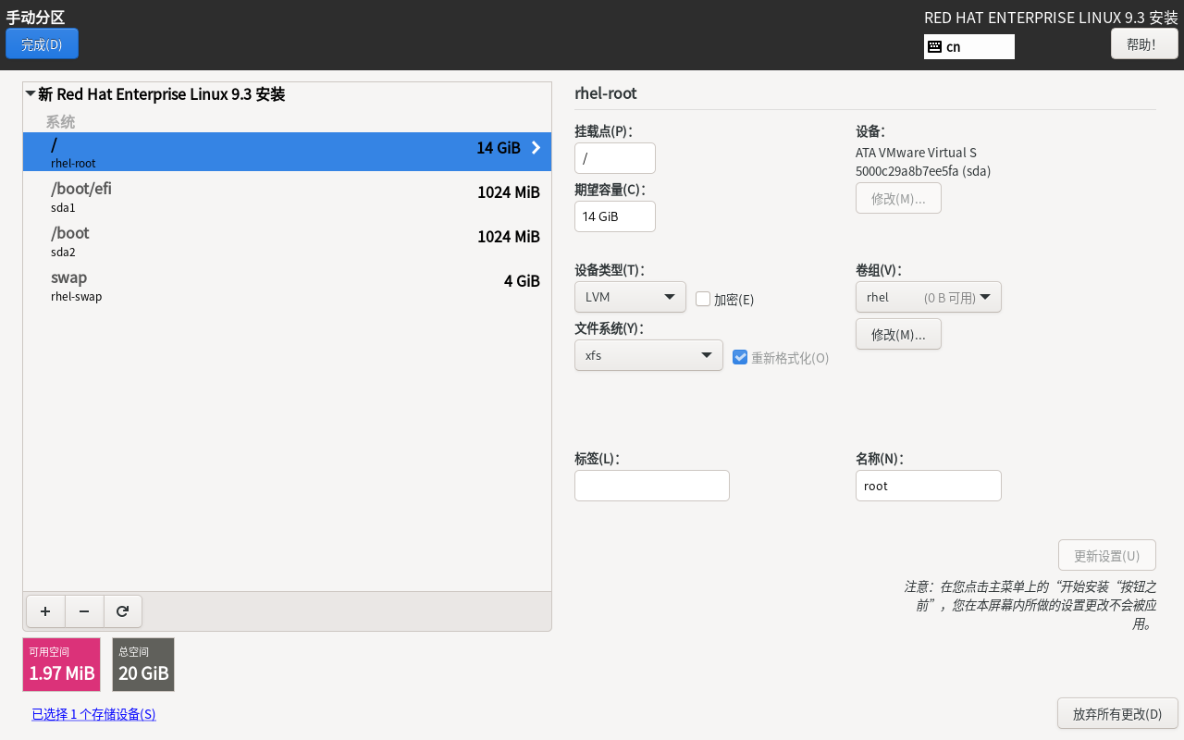Click the 挂载点(P) mount point field

pyautogui.click(x=615, y=158)
